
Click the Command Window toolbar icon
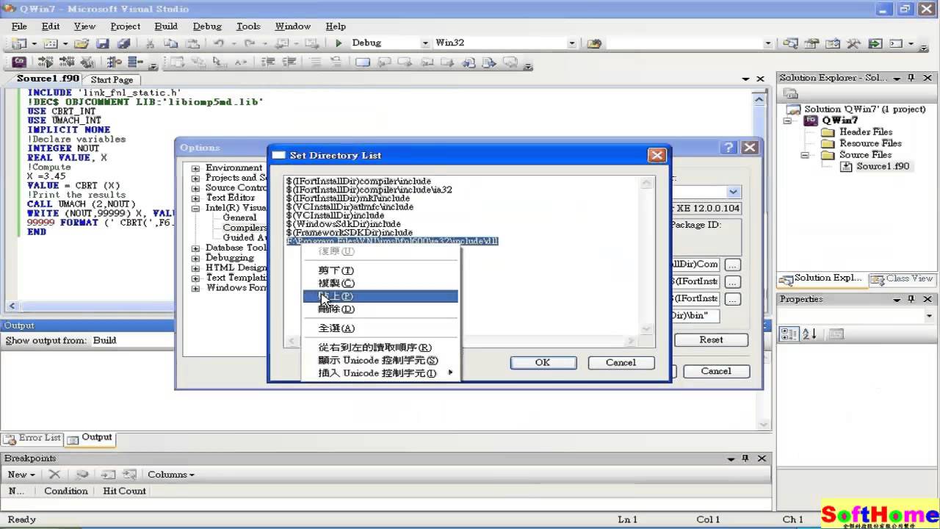[x=895, y=43]
